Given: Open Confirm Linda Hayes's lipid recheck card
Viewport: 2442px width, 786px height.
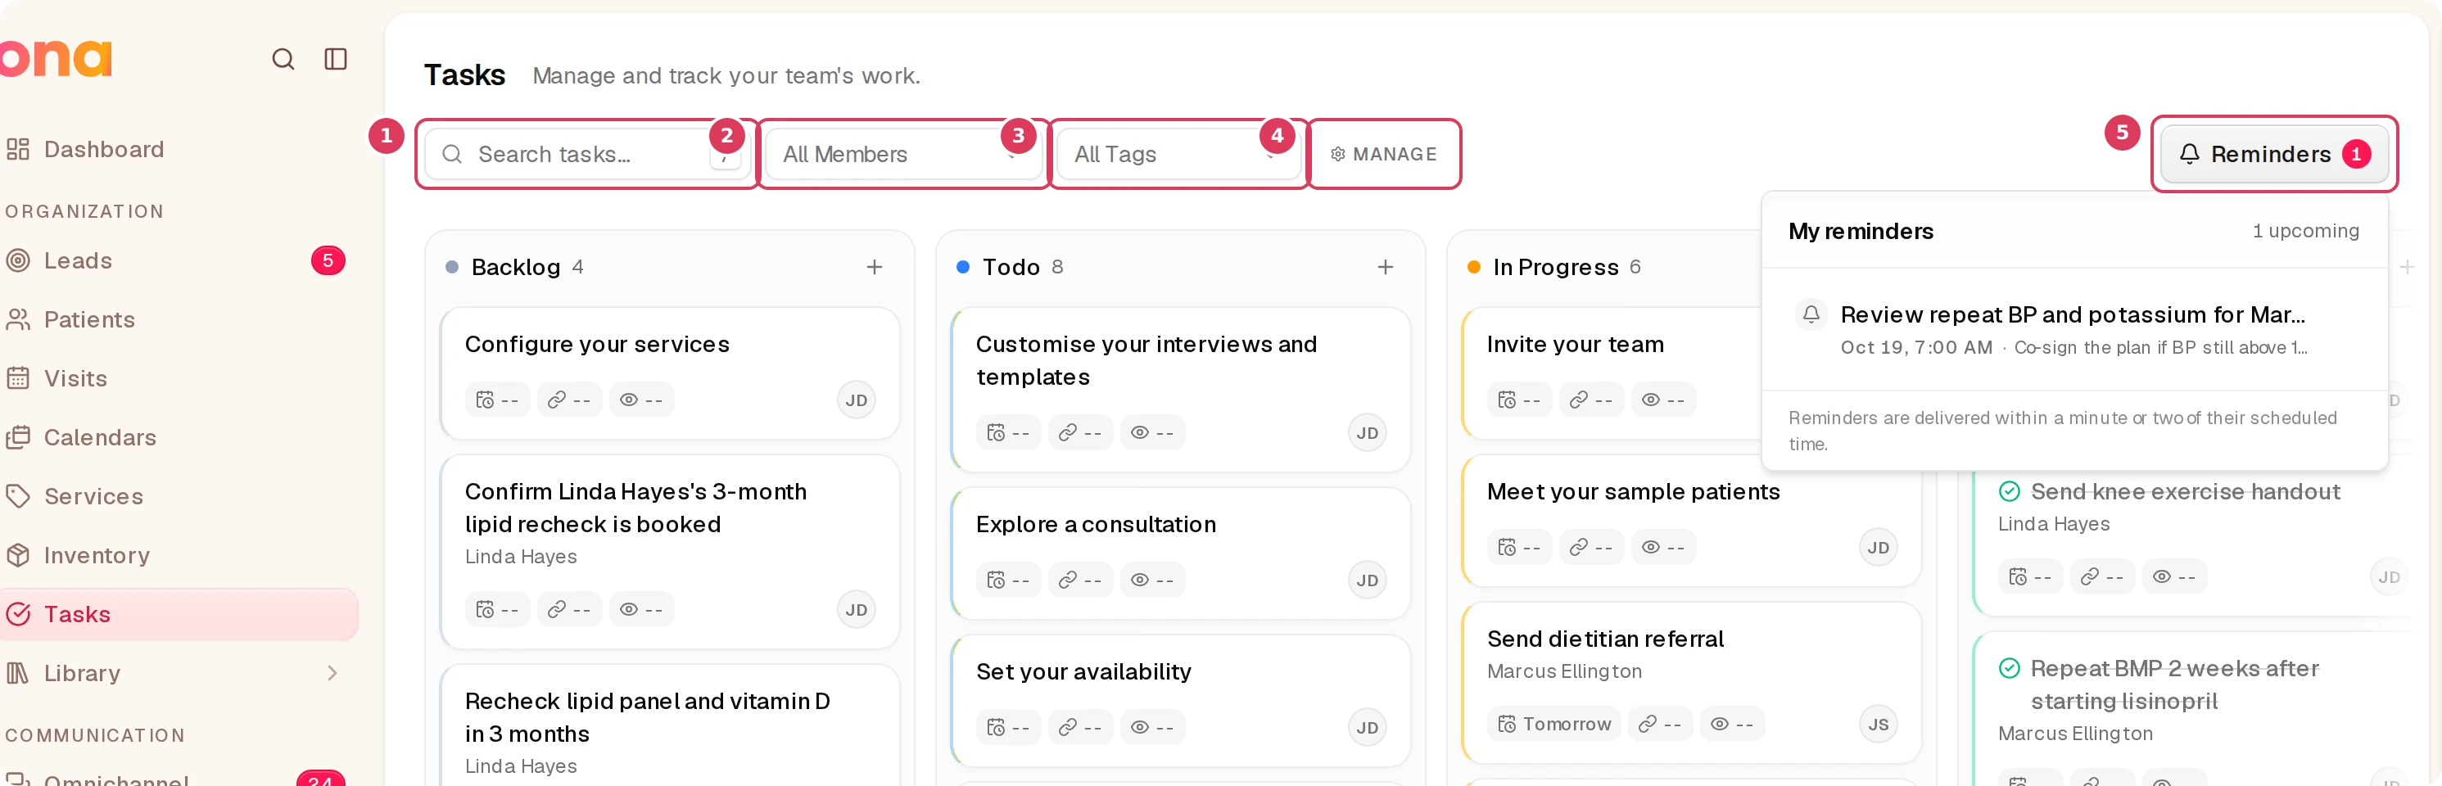Looking at the screenshot, I should [x=669, y=552].
